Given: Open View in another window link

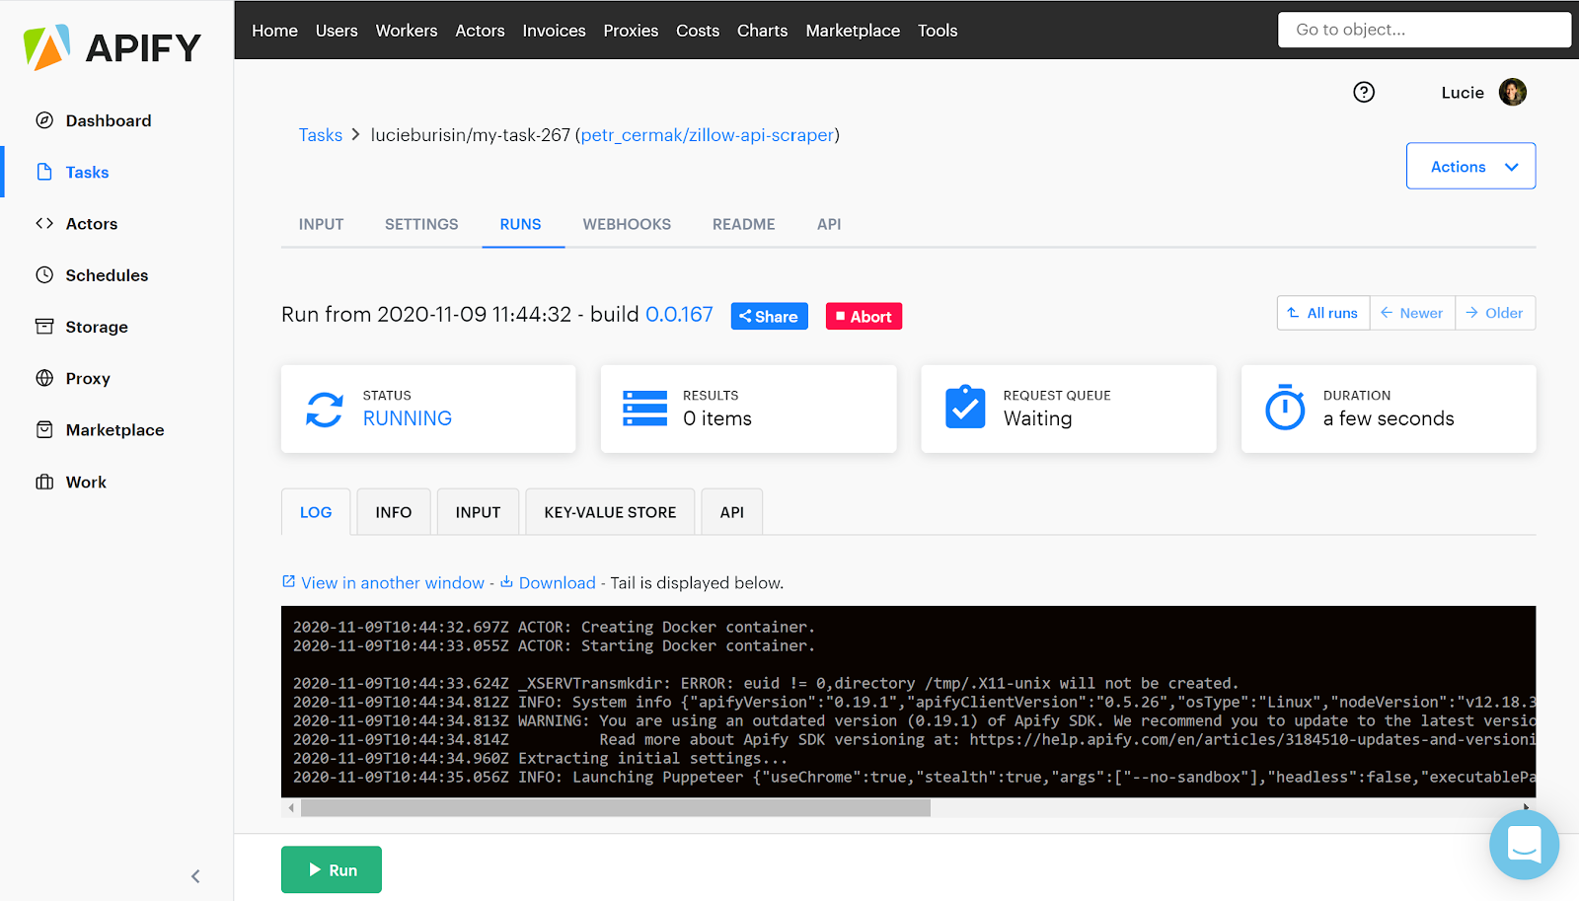Looking at the screenshot, I should (x=393, y=583).
